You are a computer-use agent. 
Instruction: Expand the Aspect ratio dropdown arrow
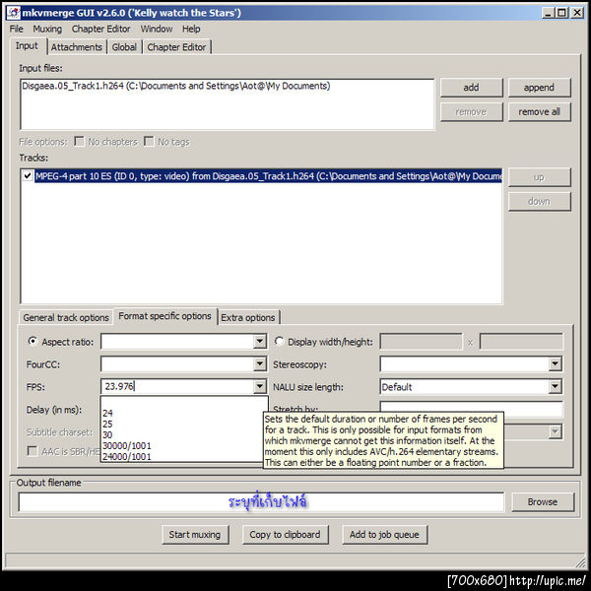pos(260,342)
